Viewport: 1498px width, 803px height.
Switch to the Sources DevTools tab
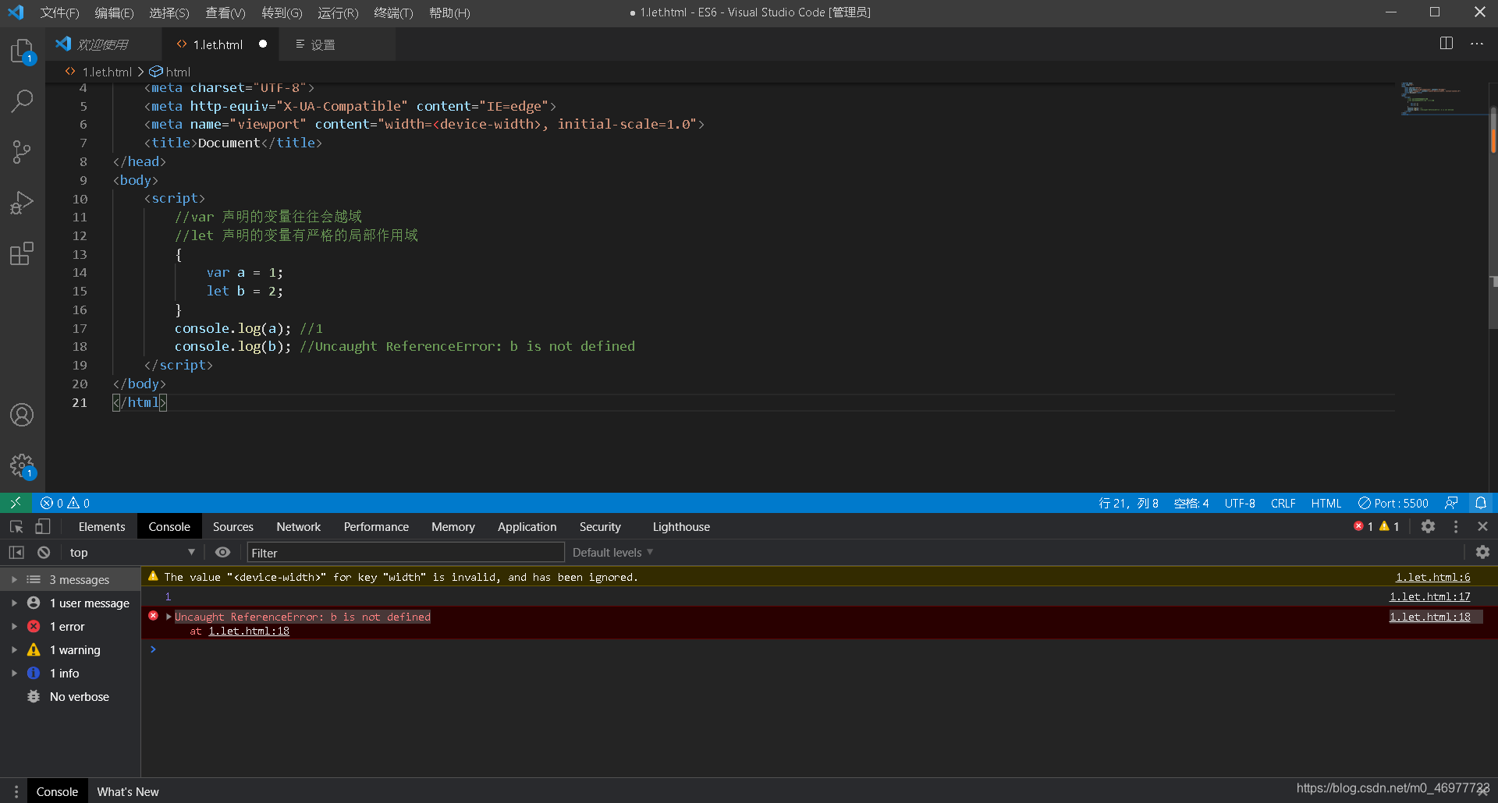[233, 527]
